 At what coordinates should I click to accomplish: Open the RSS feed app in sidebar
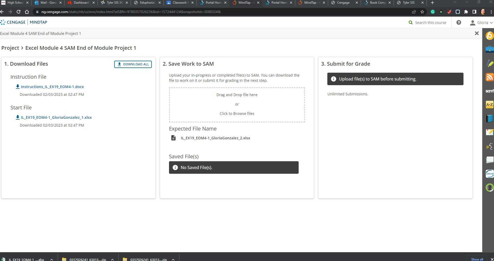(489, 77)
